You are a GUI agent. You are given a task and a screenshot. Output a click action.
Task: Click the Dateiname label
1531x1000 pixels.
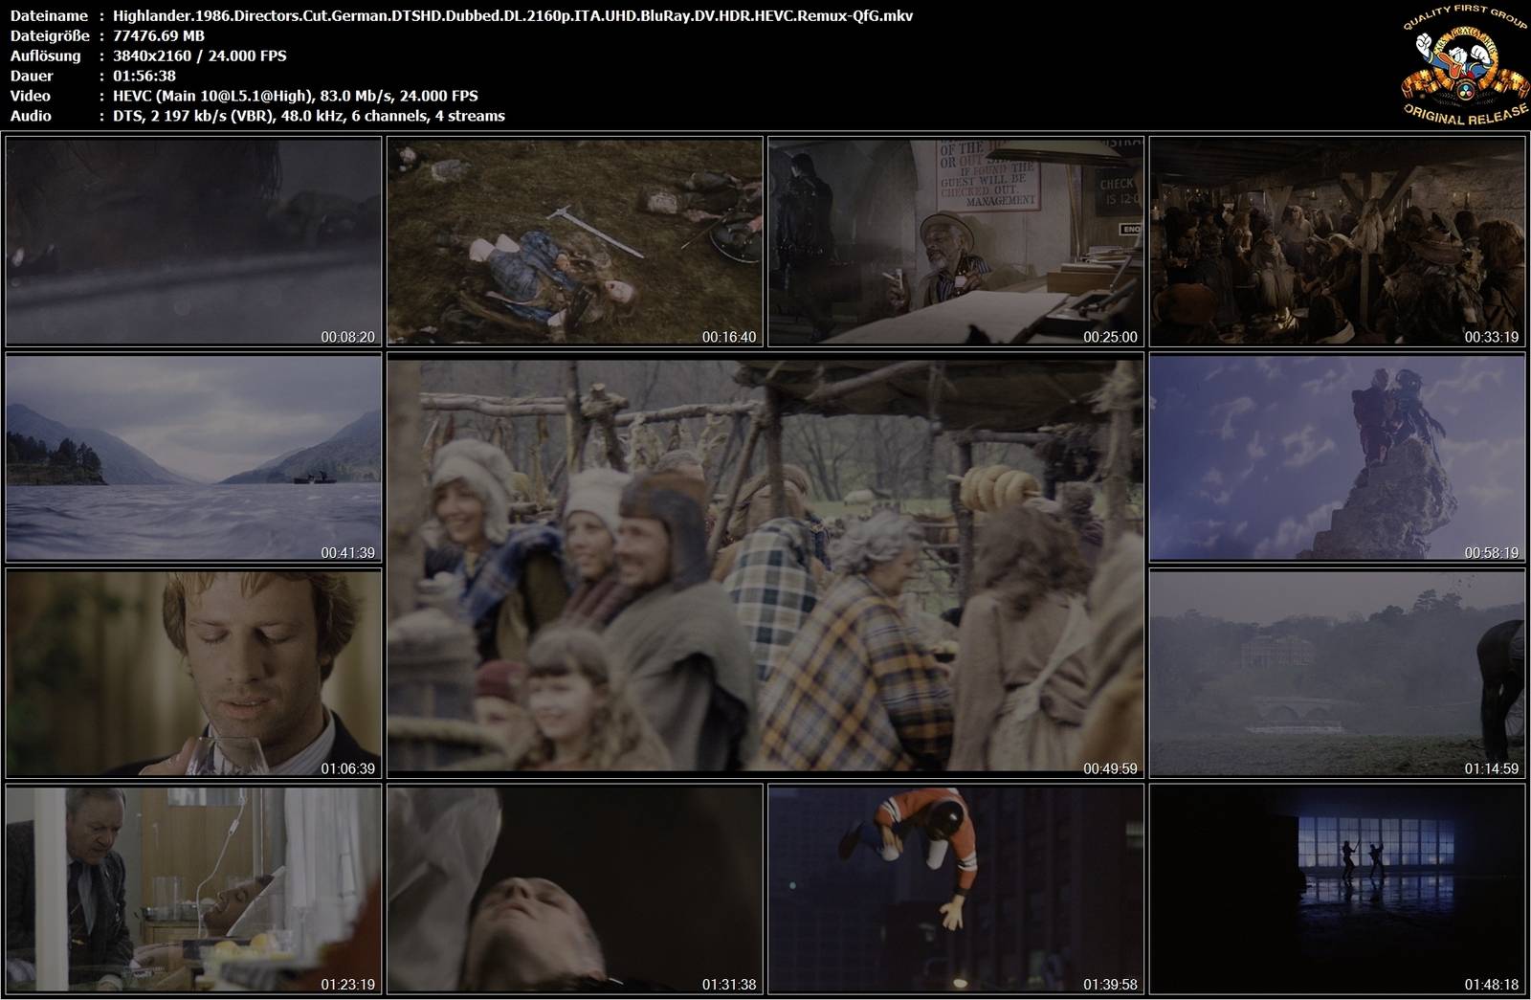pyautogui.click(x=48, y=15)
